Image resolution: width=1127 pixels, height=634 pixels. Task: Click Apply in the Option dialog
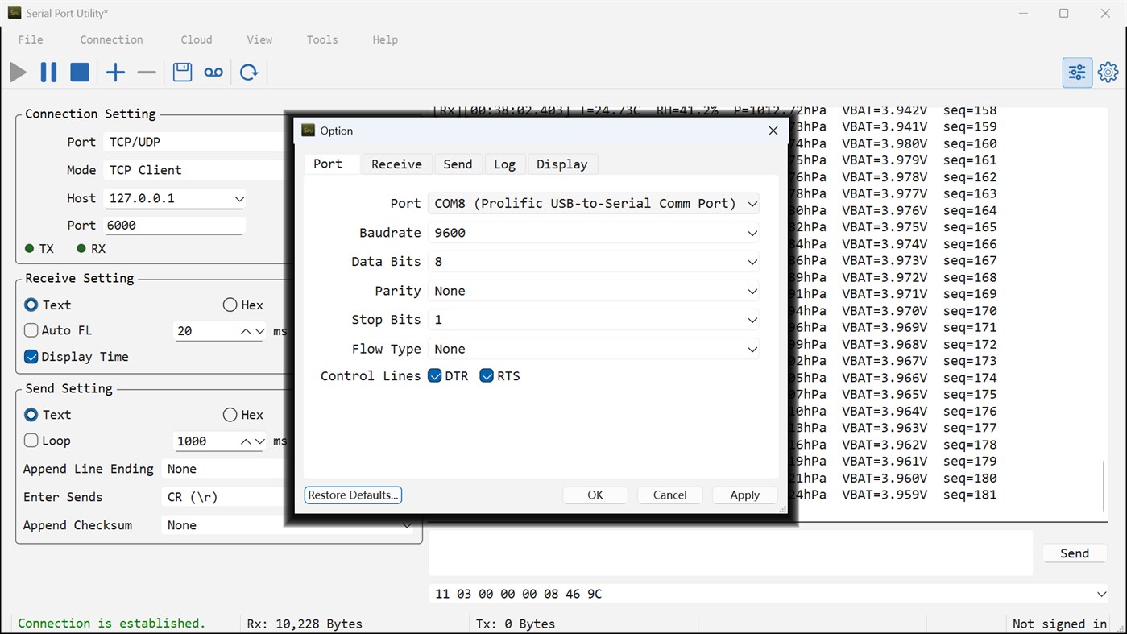tap(745, 495)
